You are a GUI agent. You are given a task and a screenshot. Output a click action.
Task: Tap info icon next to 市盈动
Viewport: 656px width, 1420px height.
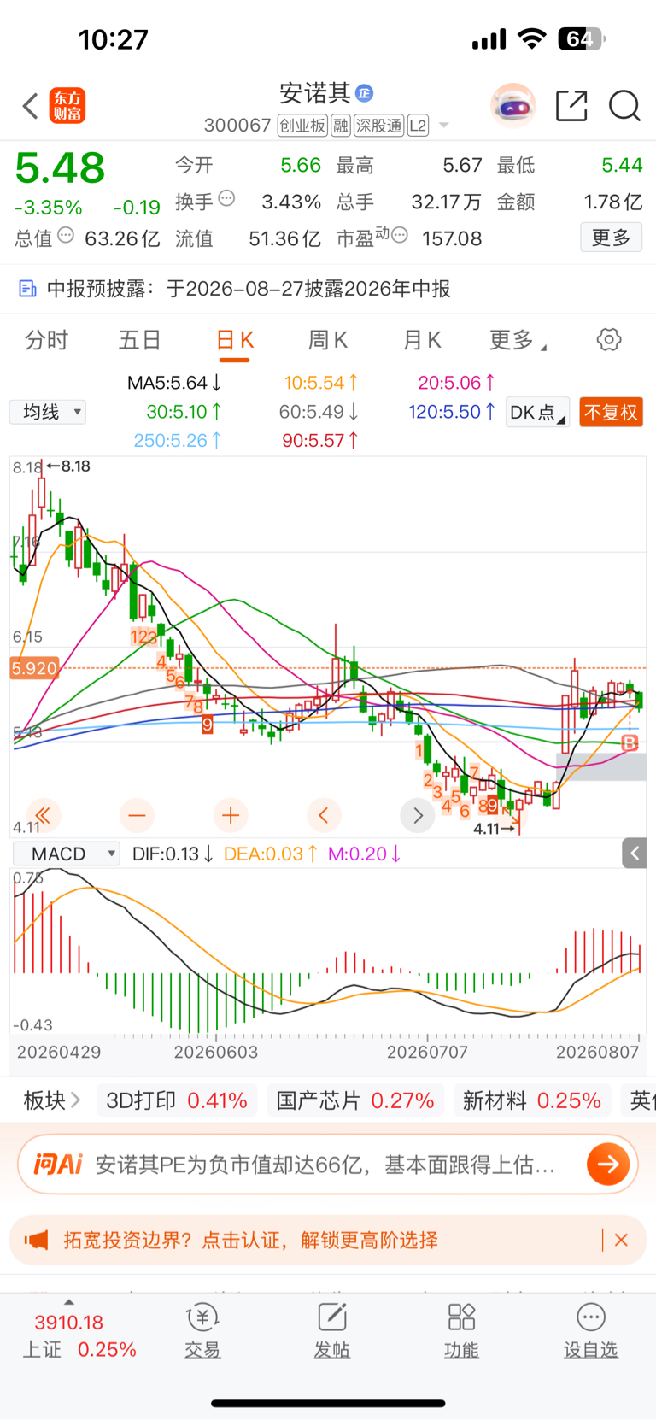[x=400, y=235]
